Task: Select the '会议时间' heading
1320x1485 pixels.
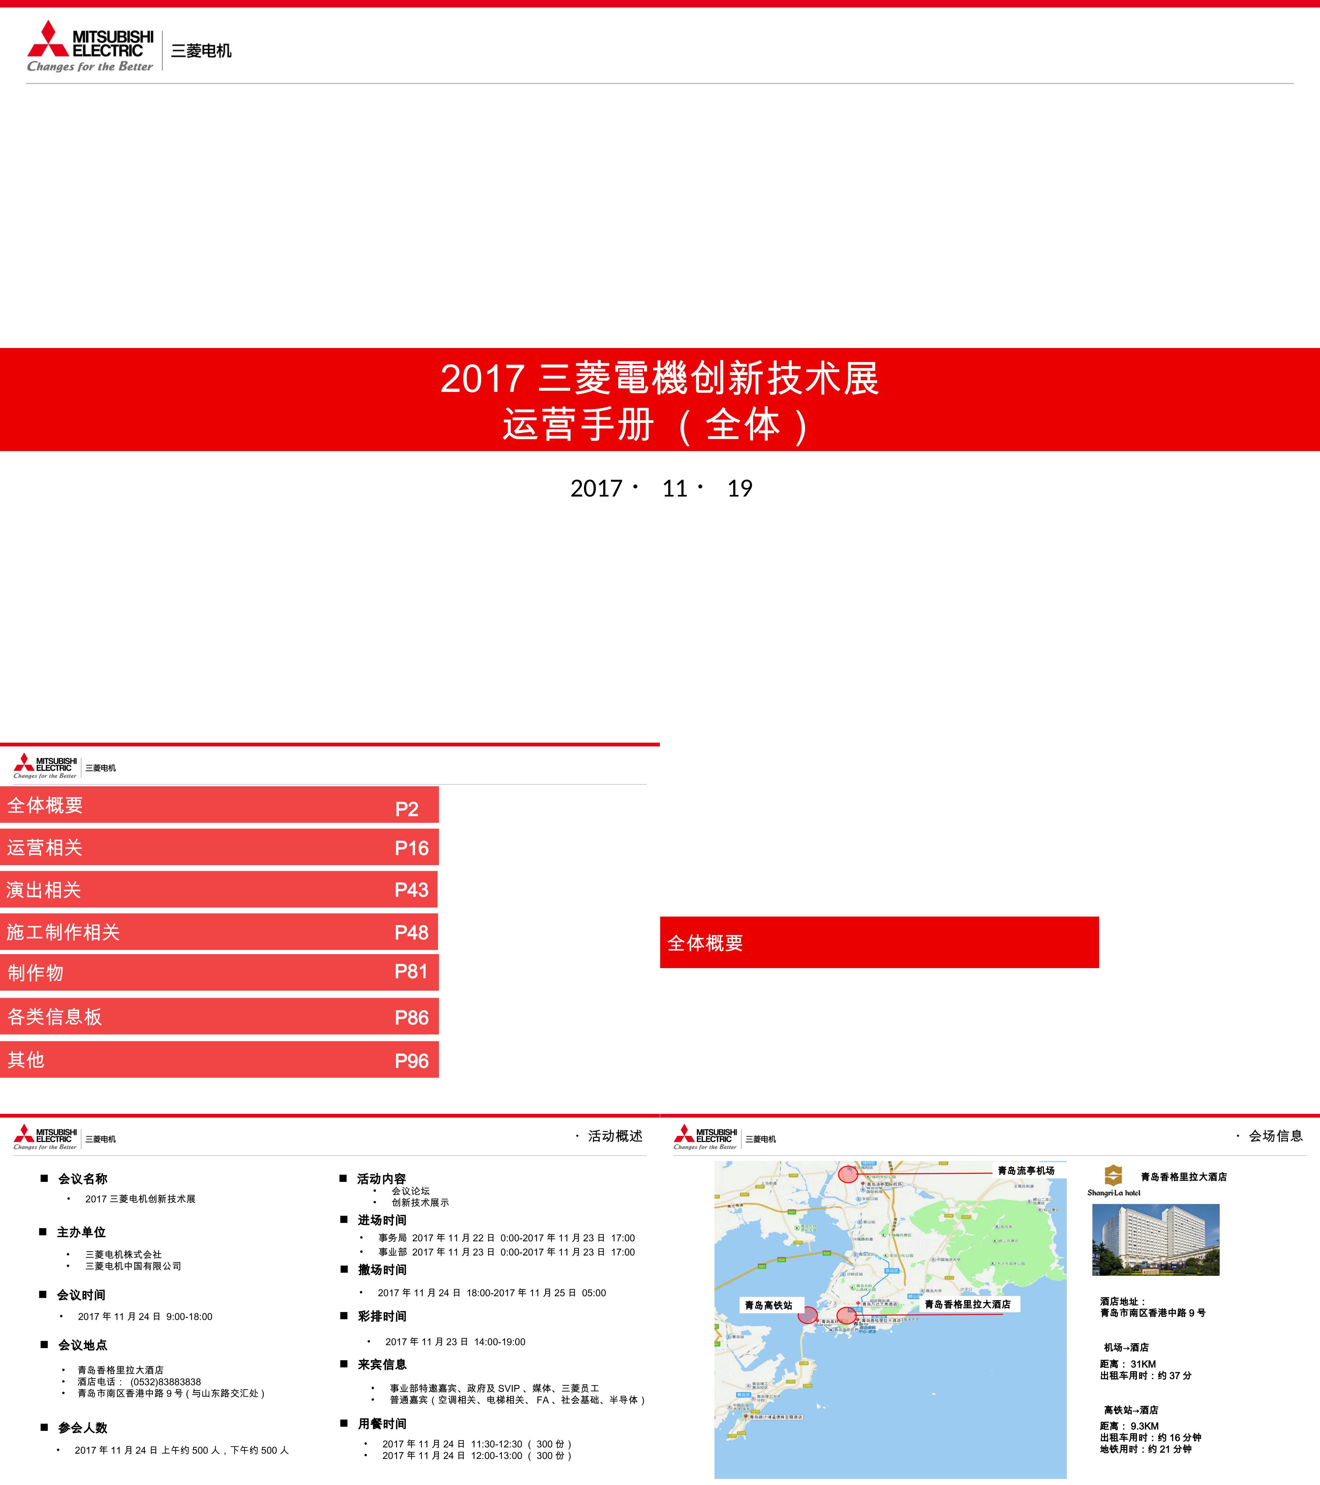Action: coord(81,1295)
